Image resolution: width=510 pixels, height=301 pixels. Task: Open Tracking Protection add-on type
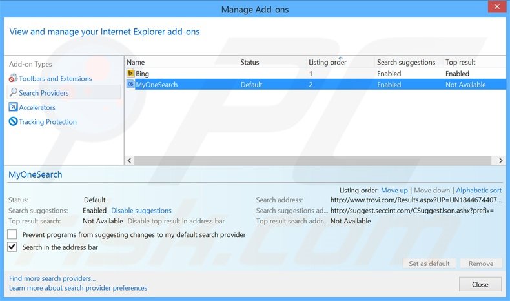click(48, 121)
